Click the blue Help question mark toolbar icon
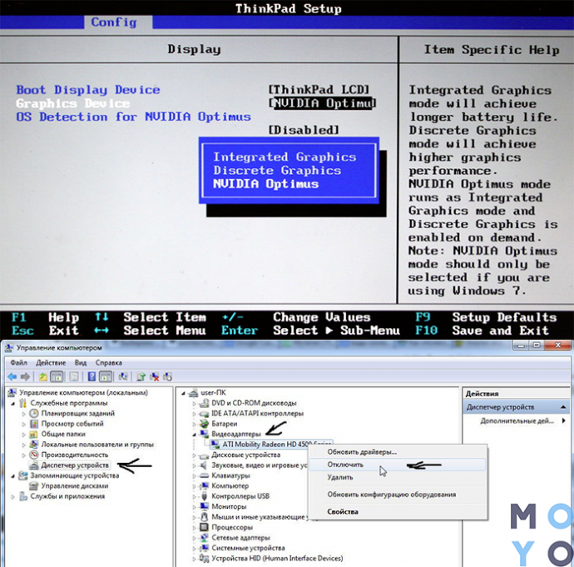574x567 pixels. click(92, 377)
